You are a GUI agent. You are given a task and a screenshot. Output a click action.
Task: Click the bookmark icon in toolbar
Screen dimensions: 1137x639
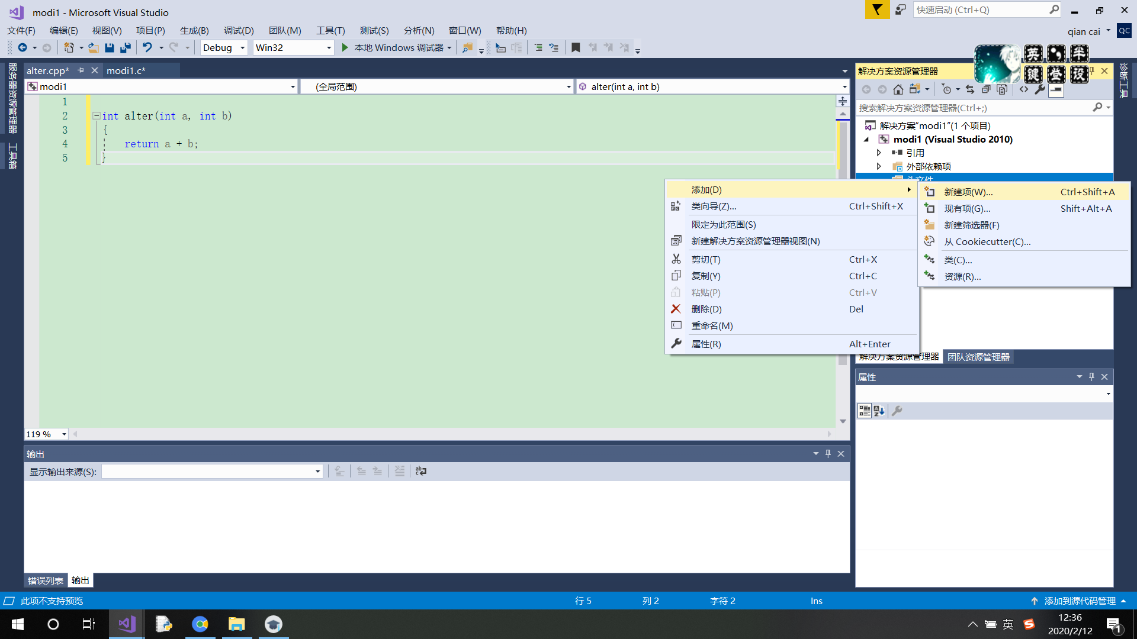pos(576,48)
